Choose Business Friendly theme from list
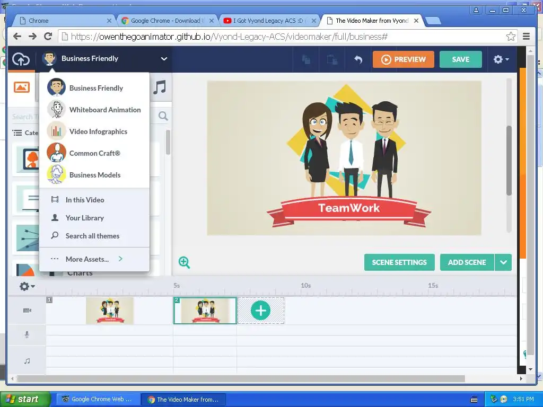Viewport: 543px width, 407px height. (94, 87)
